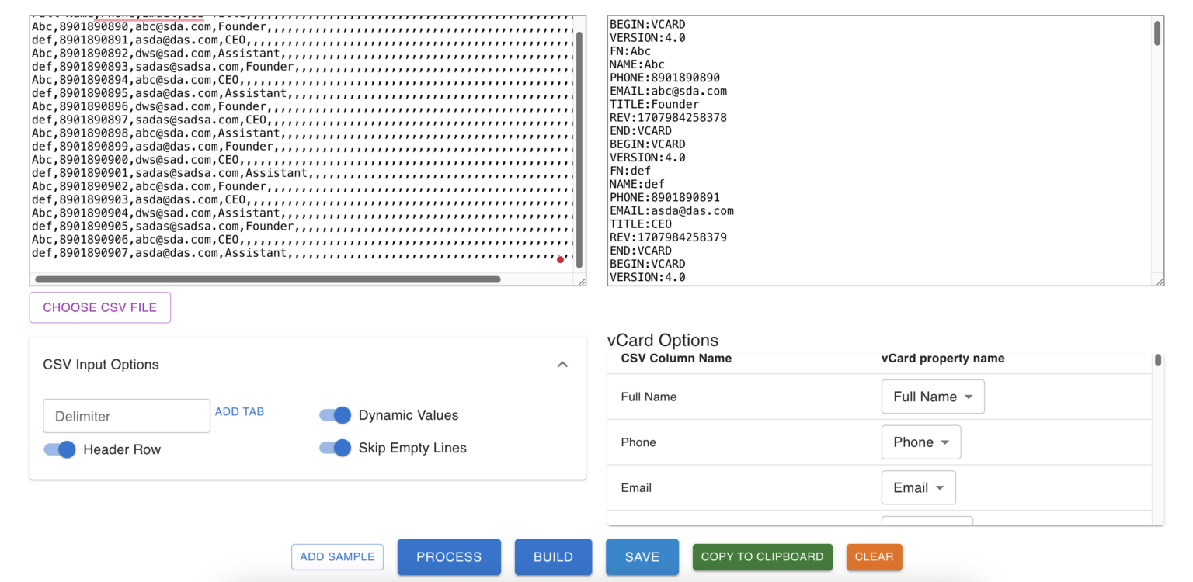Open the Phone vCard property dropdown

pos(921,442)
